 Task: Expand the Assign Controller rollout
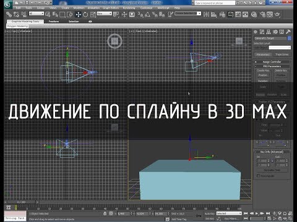pos(272,62)
